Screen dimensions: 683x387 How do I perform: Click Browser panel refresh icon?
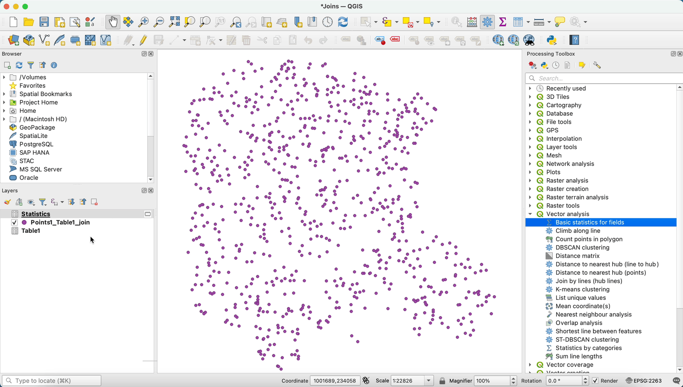point(19,65)
